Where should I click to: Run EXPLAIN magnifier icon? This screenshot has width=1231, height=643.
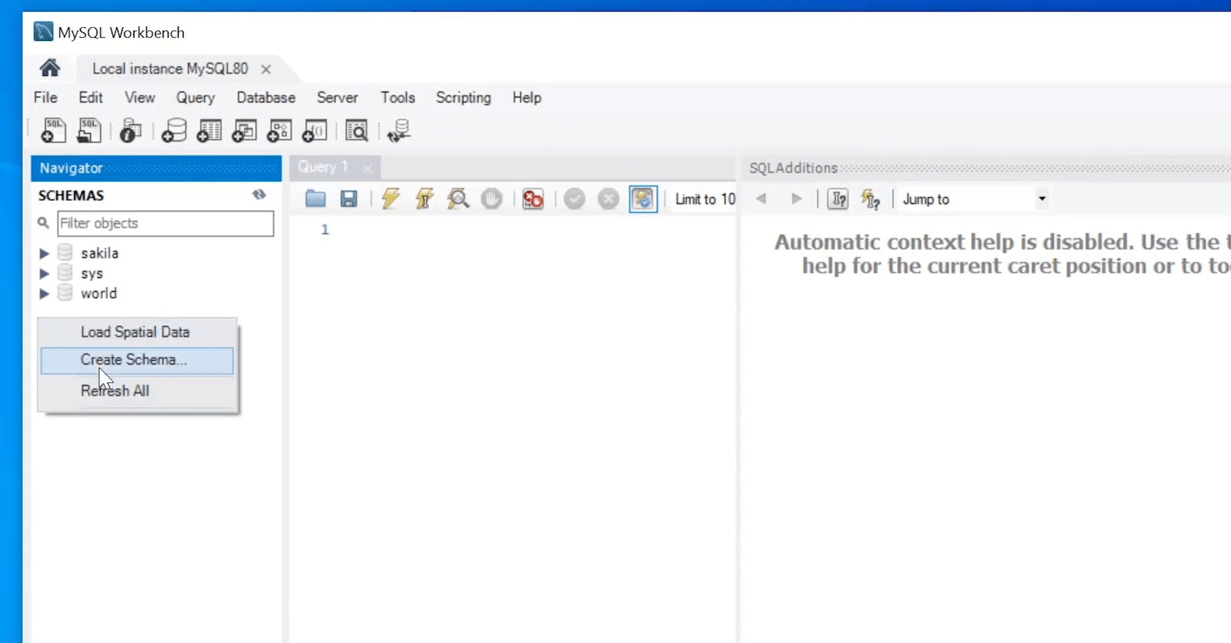pos(458,199)
